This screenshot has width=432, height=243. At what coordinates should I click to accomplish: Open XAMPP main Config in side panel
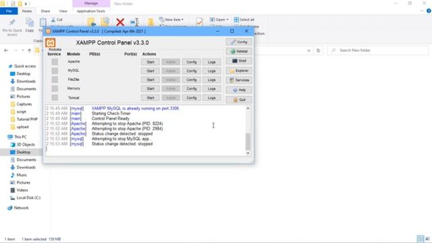239,42
